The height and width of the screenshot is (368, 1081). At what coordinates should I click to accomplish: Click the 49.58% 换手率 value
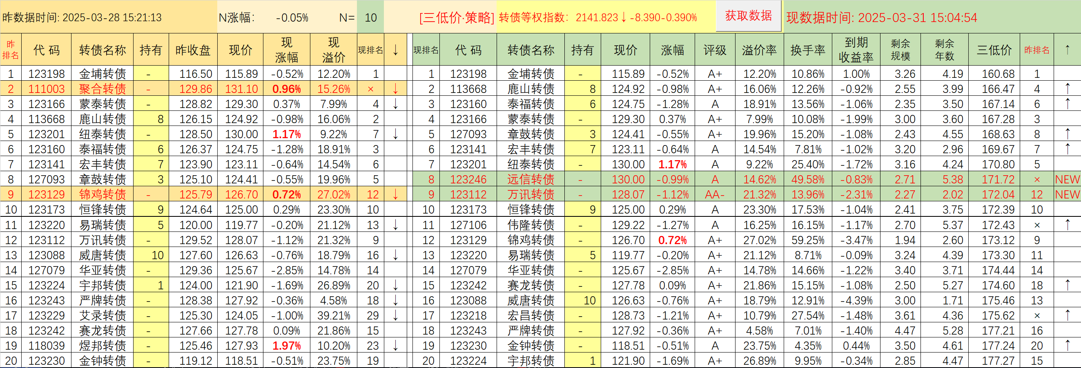tap(808, 180)
